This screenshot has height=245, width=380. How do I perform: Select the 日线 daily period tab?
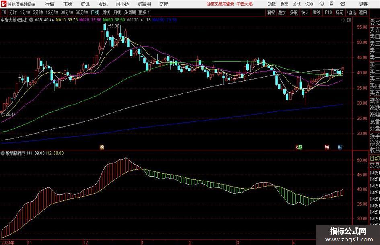[x=95, y=12]
